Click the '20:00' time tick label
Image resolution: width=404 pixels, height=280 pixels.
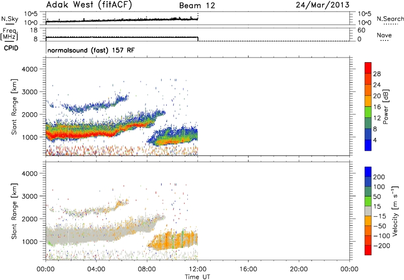tap(299, 269)
